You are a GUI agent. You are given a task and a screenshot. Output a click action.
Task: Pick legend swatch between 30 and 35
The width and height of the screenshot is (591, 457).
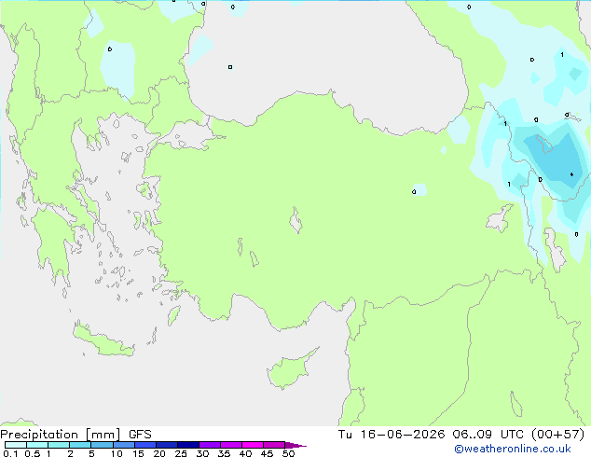(210, 445)
